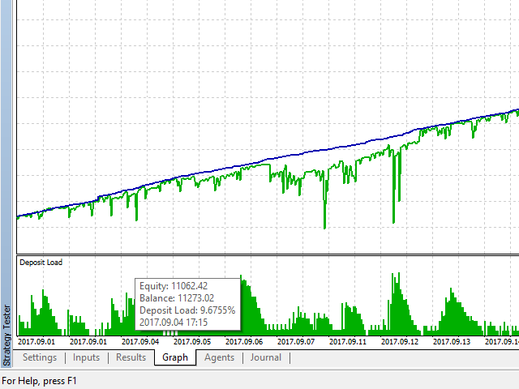Click the 2017.09.05 date axis label
Viewport: 519px width, 389px height.
[x=192, y=342]
